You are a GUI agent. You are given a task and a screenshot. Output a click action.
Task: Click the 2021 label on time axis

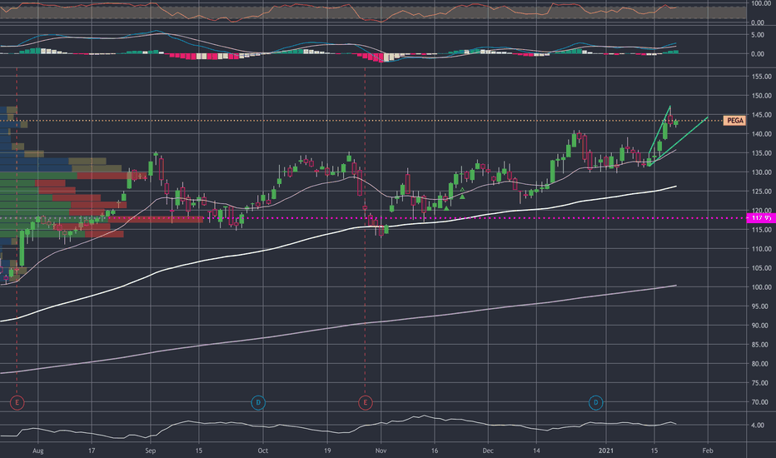[x=606, y=451]
